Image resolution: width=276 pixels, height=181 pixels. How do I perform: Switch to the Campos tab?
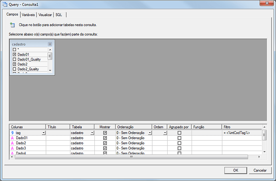(12, 14)
